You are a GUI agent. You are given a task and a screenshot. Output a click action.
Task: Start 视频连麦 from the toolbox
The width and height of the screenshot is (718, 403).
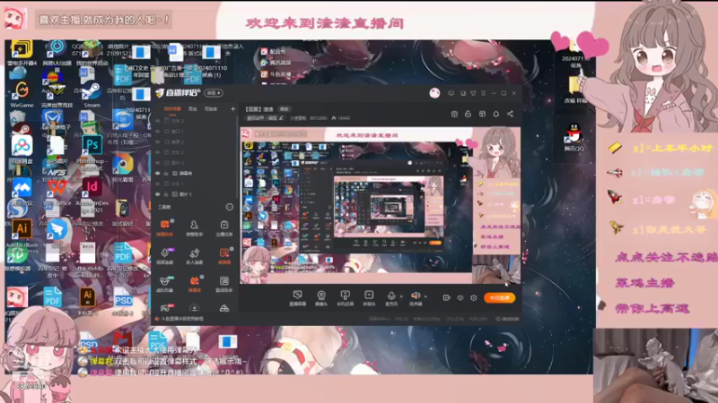[x=165, y=256]
